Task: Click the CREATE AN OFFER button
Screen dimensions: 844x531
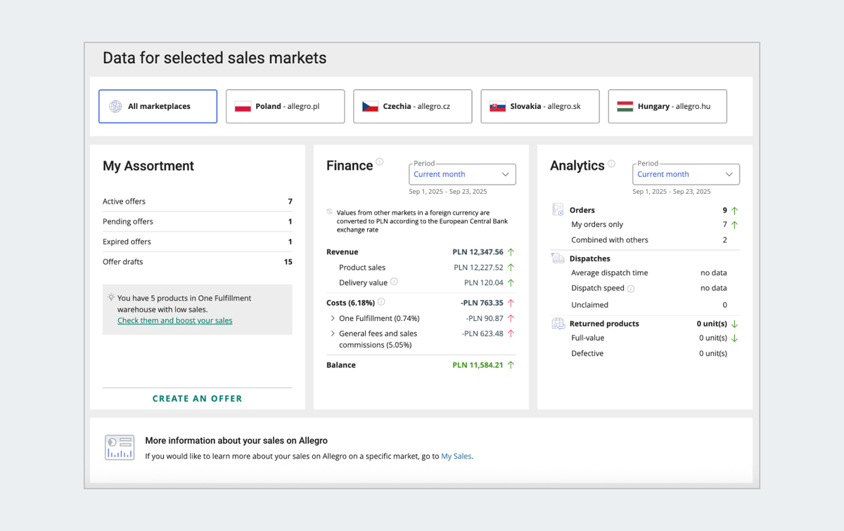Action: (197, 398)
